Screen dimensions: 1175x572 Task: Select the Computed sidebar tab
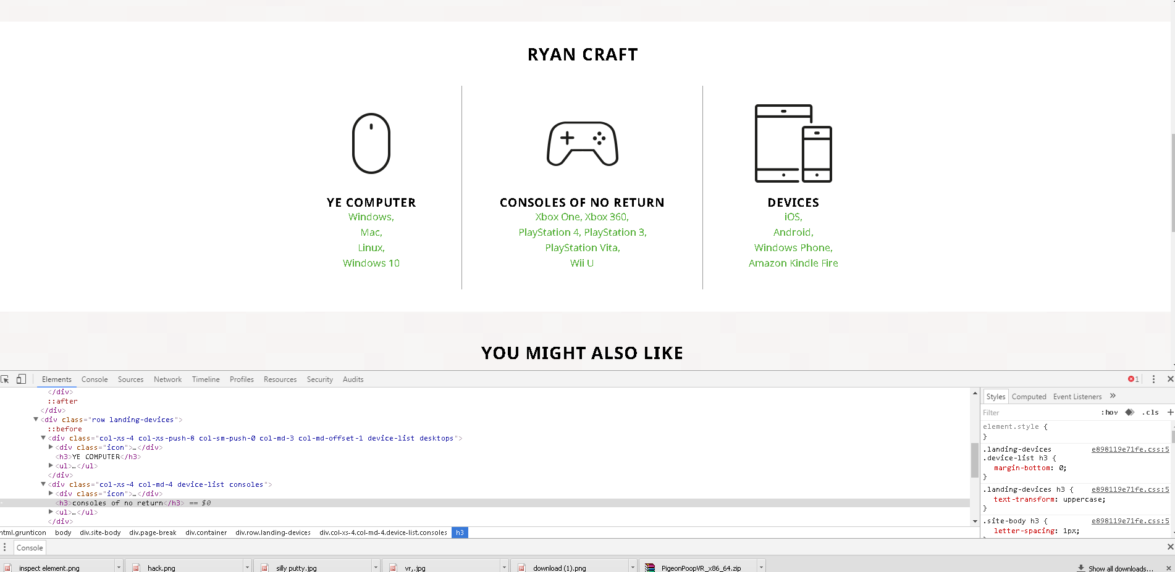pyautogui.click(x=1029, y=397)
